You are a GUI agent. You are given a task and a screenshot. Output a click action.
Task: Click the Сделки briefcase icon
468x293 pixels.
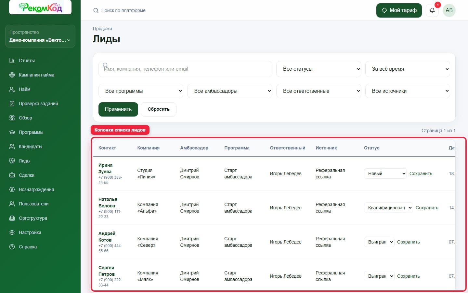12,175
